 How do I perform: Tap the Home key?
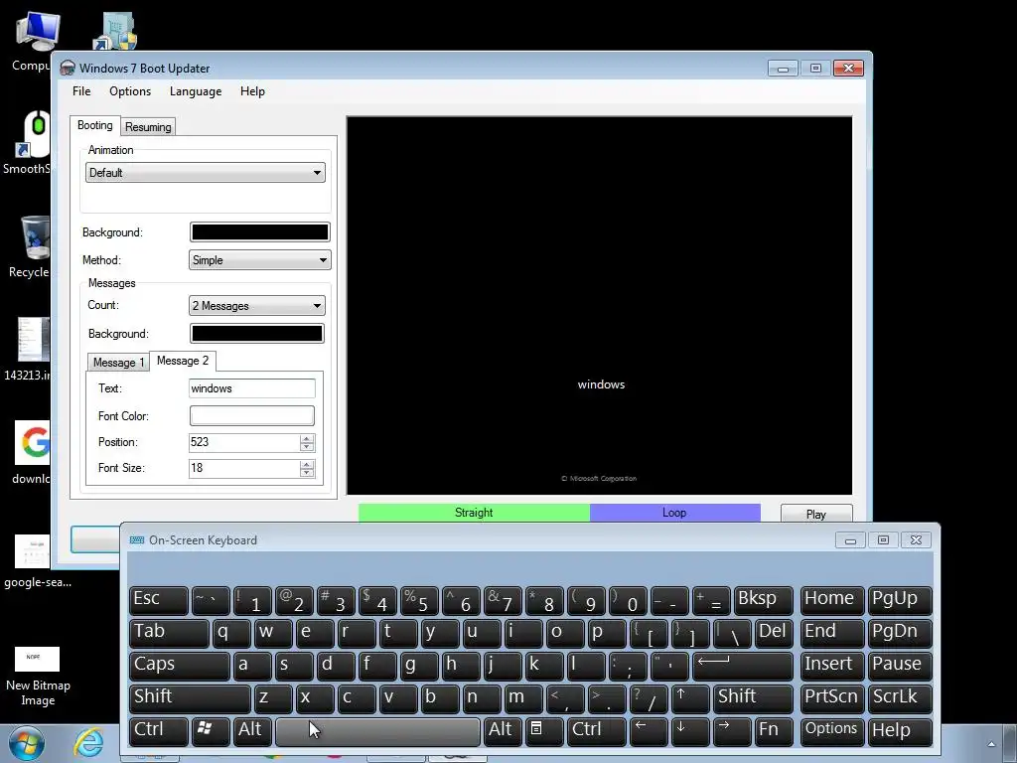[x=832, y=600]
